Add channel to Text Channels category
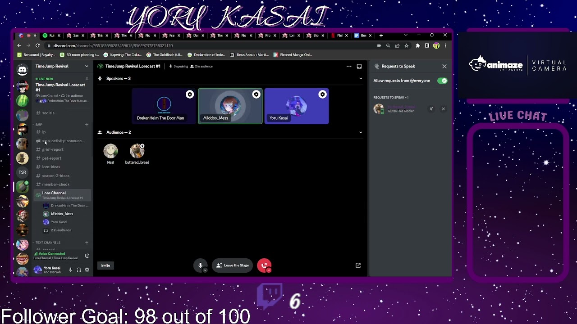 87,243
